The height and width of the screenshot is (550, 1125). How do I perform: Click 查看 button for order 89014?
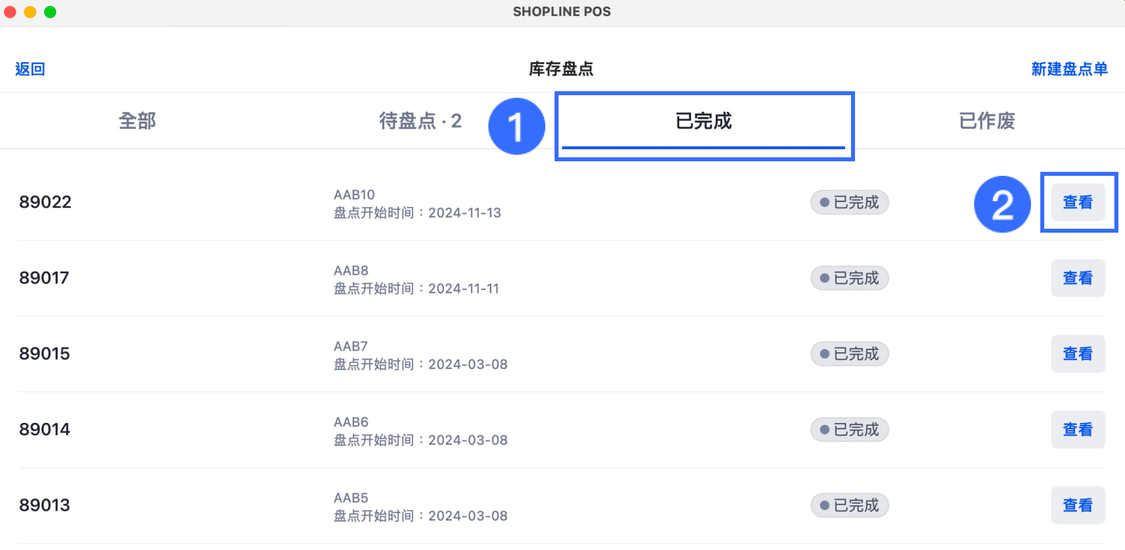(1078, 430)
